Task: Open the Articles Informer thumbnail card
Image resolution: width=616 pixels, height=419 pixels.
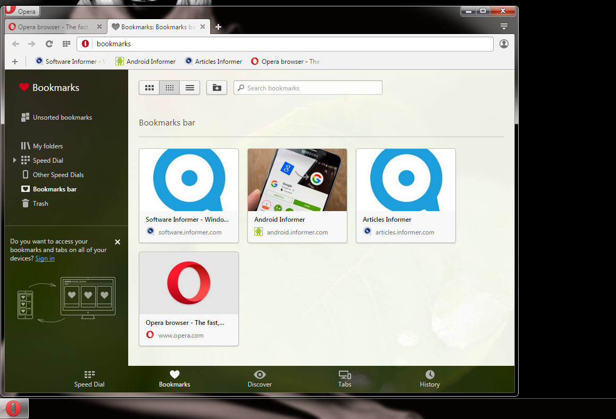Action: (406, 196)
